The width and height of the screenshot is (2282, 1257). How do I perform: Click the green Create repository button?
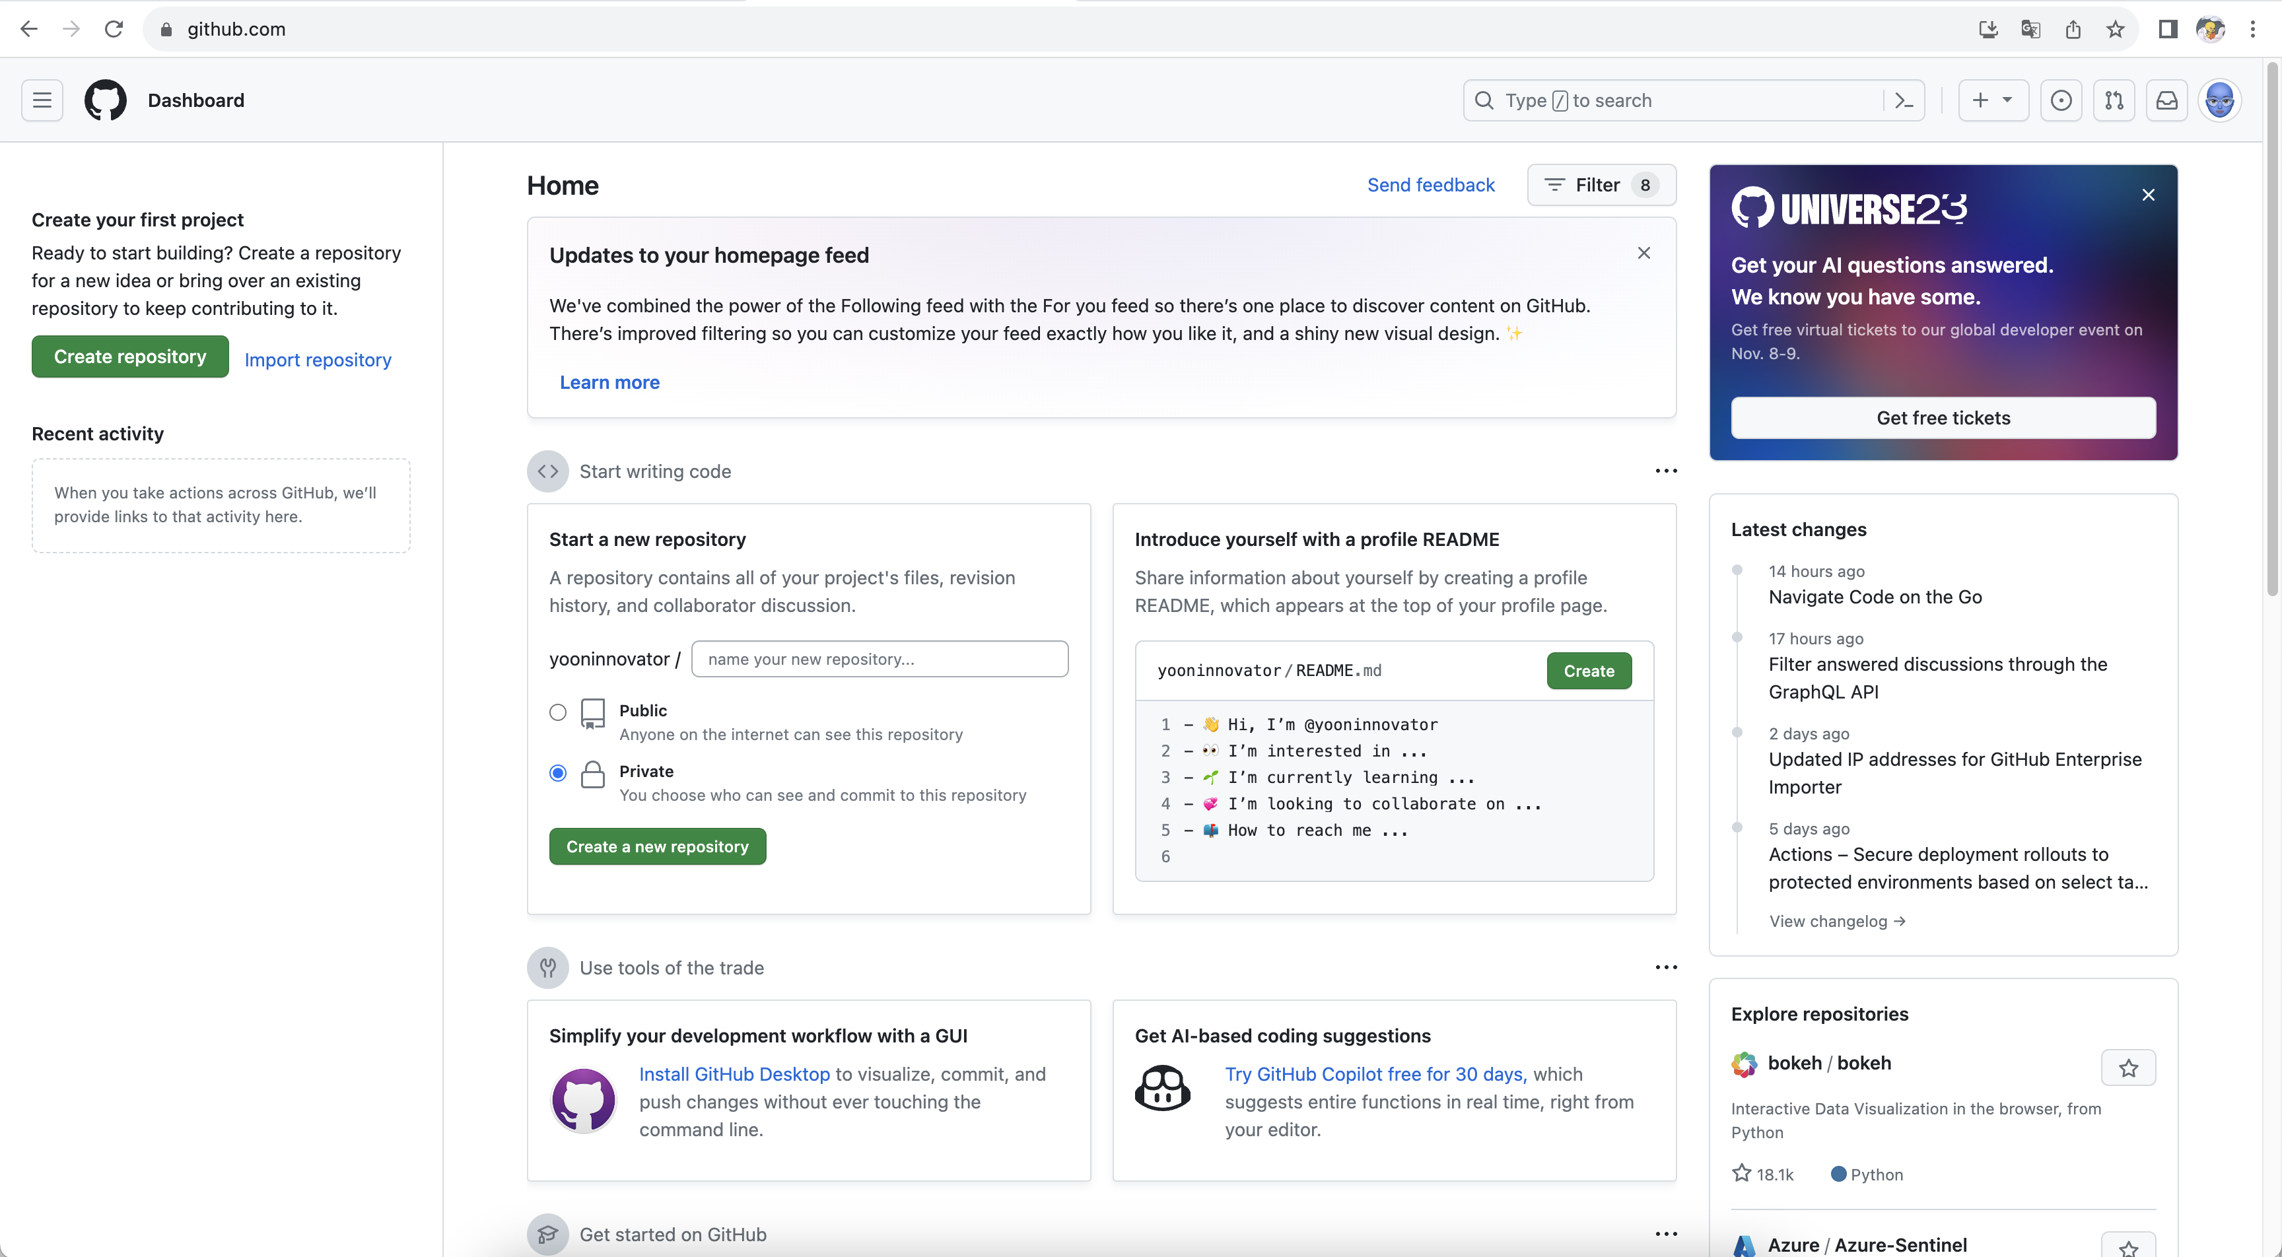click(x=130, y=356)
